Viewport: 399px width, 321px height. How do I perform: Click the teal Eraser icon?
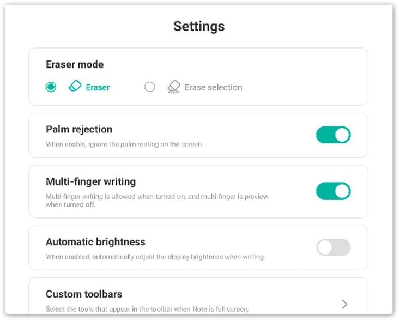coord(75,86)
